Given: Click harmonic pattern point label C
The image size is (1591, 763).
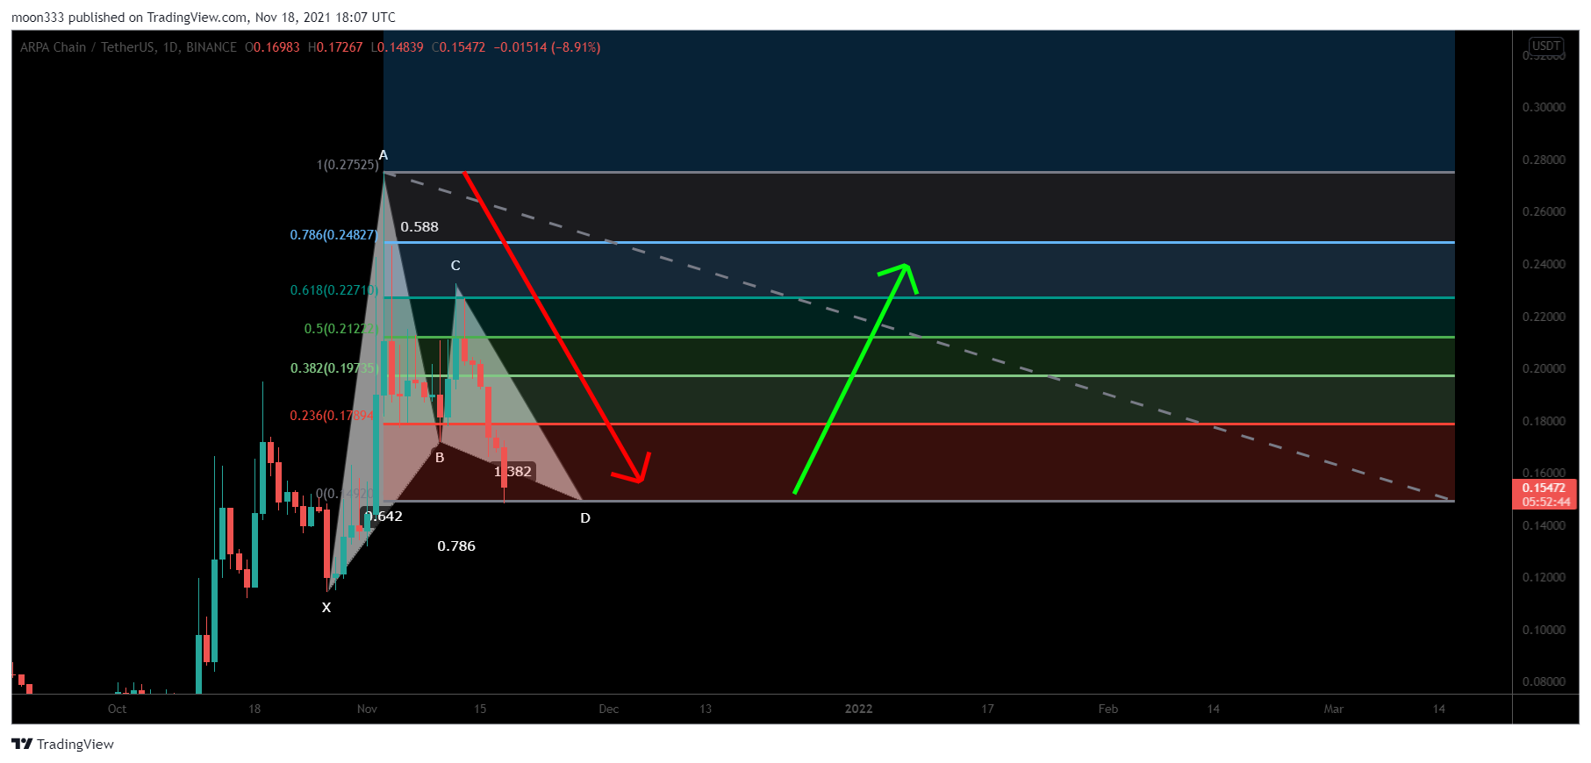Looking at the screenshot, I should 455,266.
